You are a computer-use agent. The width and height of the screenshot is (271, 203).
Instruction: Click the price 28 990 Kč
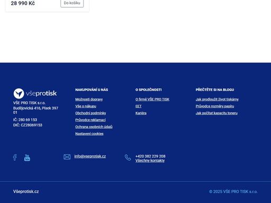23,3
